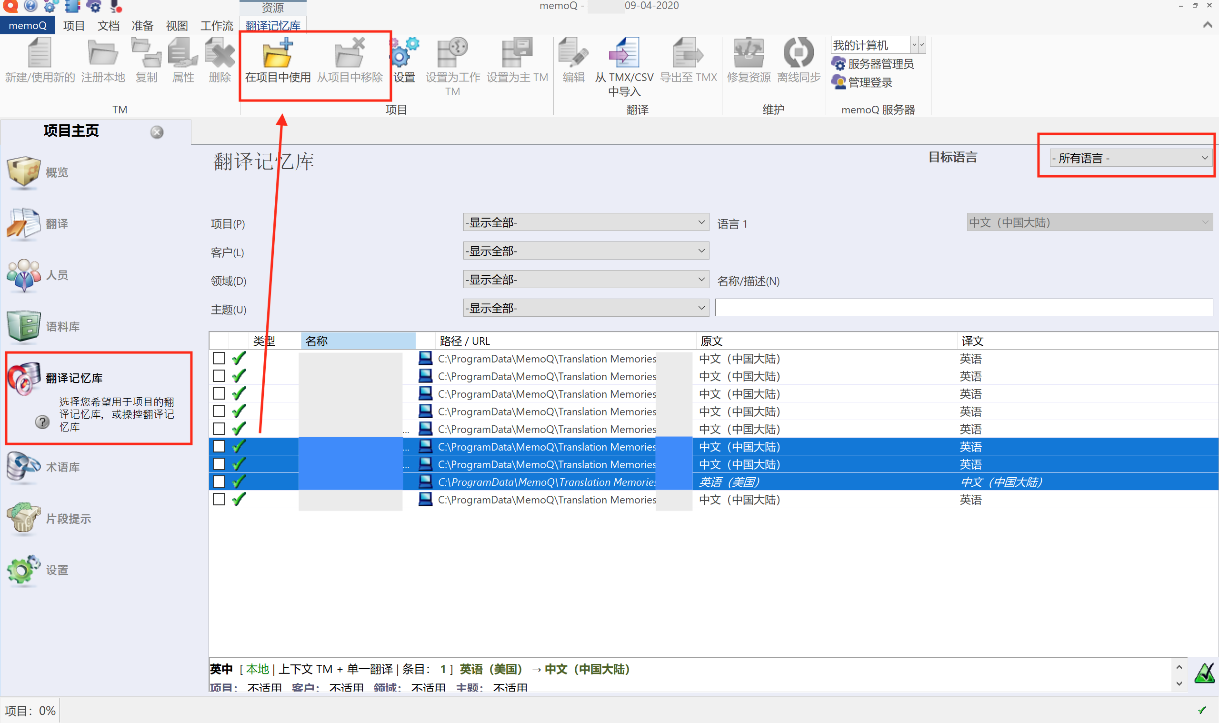This screenshot has height=723, width=1219.
Task: Open 术语库 in the project sidebar
Action: (44, 467)
